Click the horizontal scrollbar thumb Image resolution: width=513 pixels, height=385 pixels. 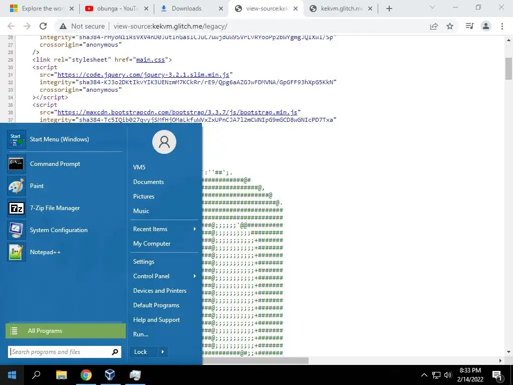255,361
